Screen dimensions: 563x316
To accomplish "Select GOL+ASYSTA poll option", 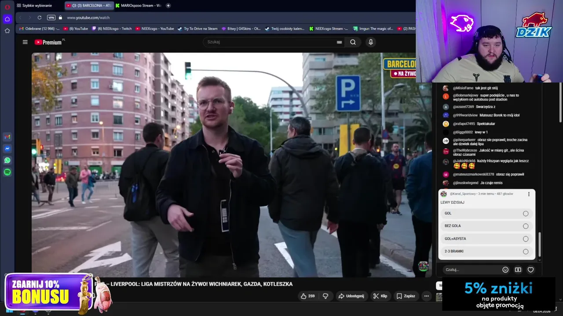I will tap(486, 239).
